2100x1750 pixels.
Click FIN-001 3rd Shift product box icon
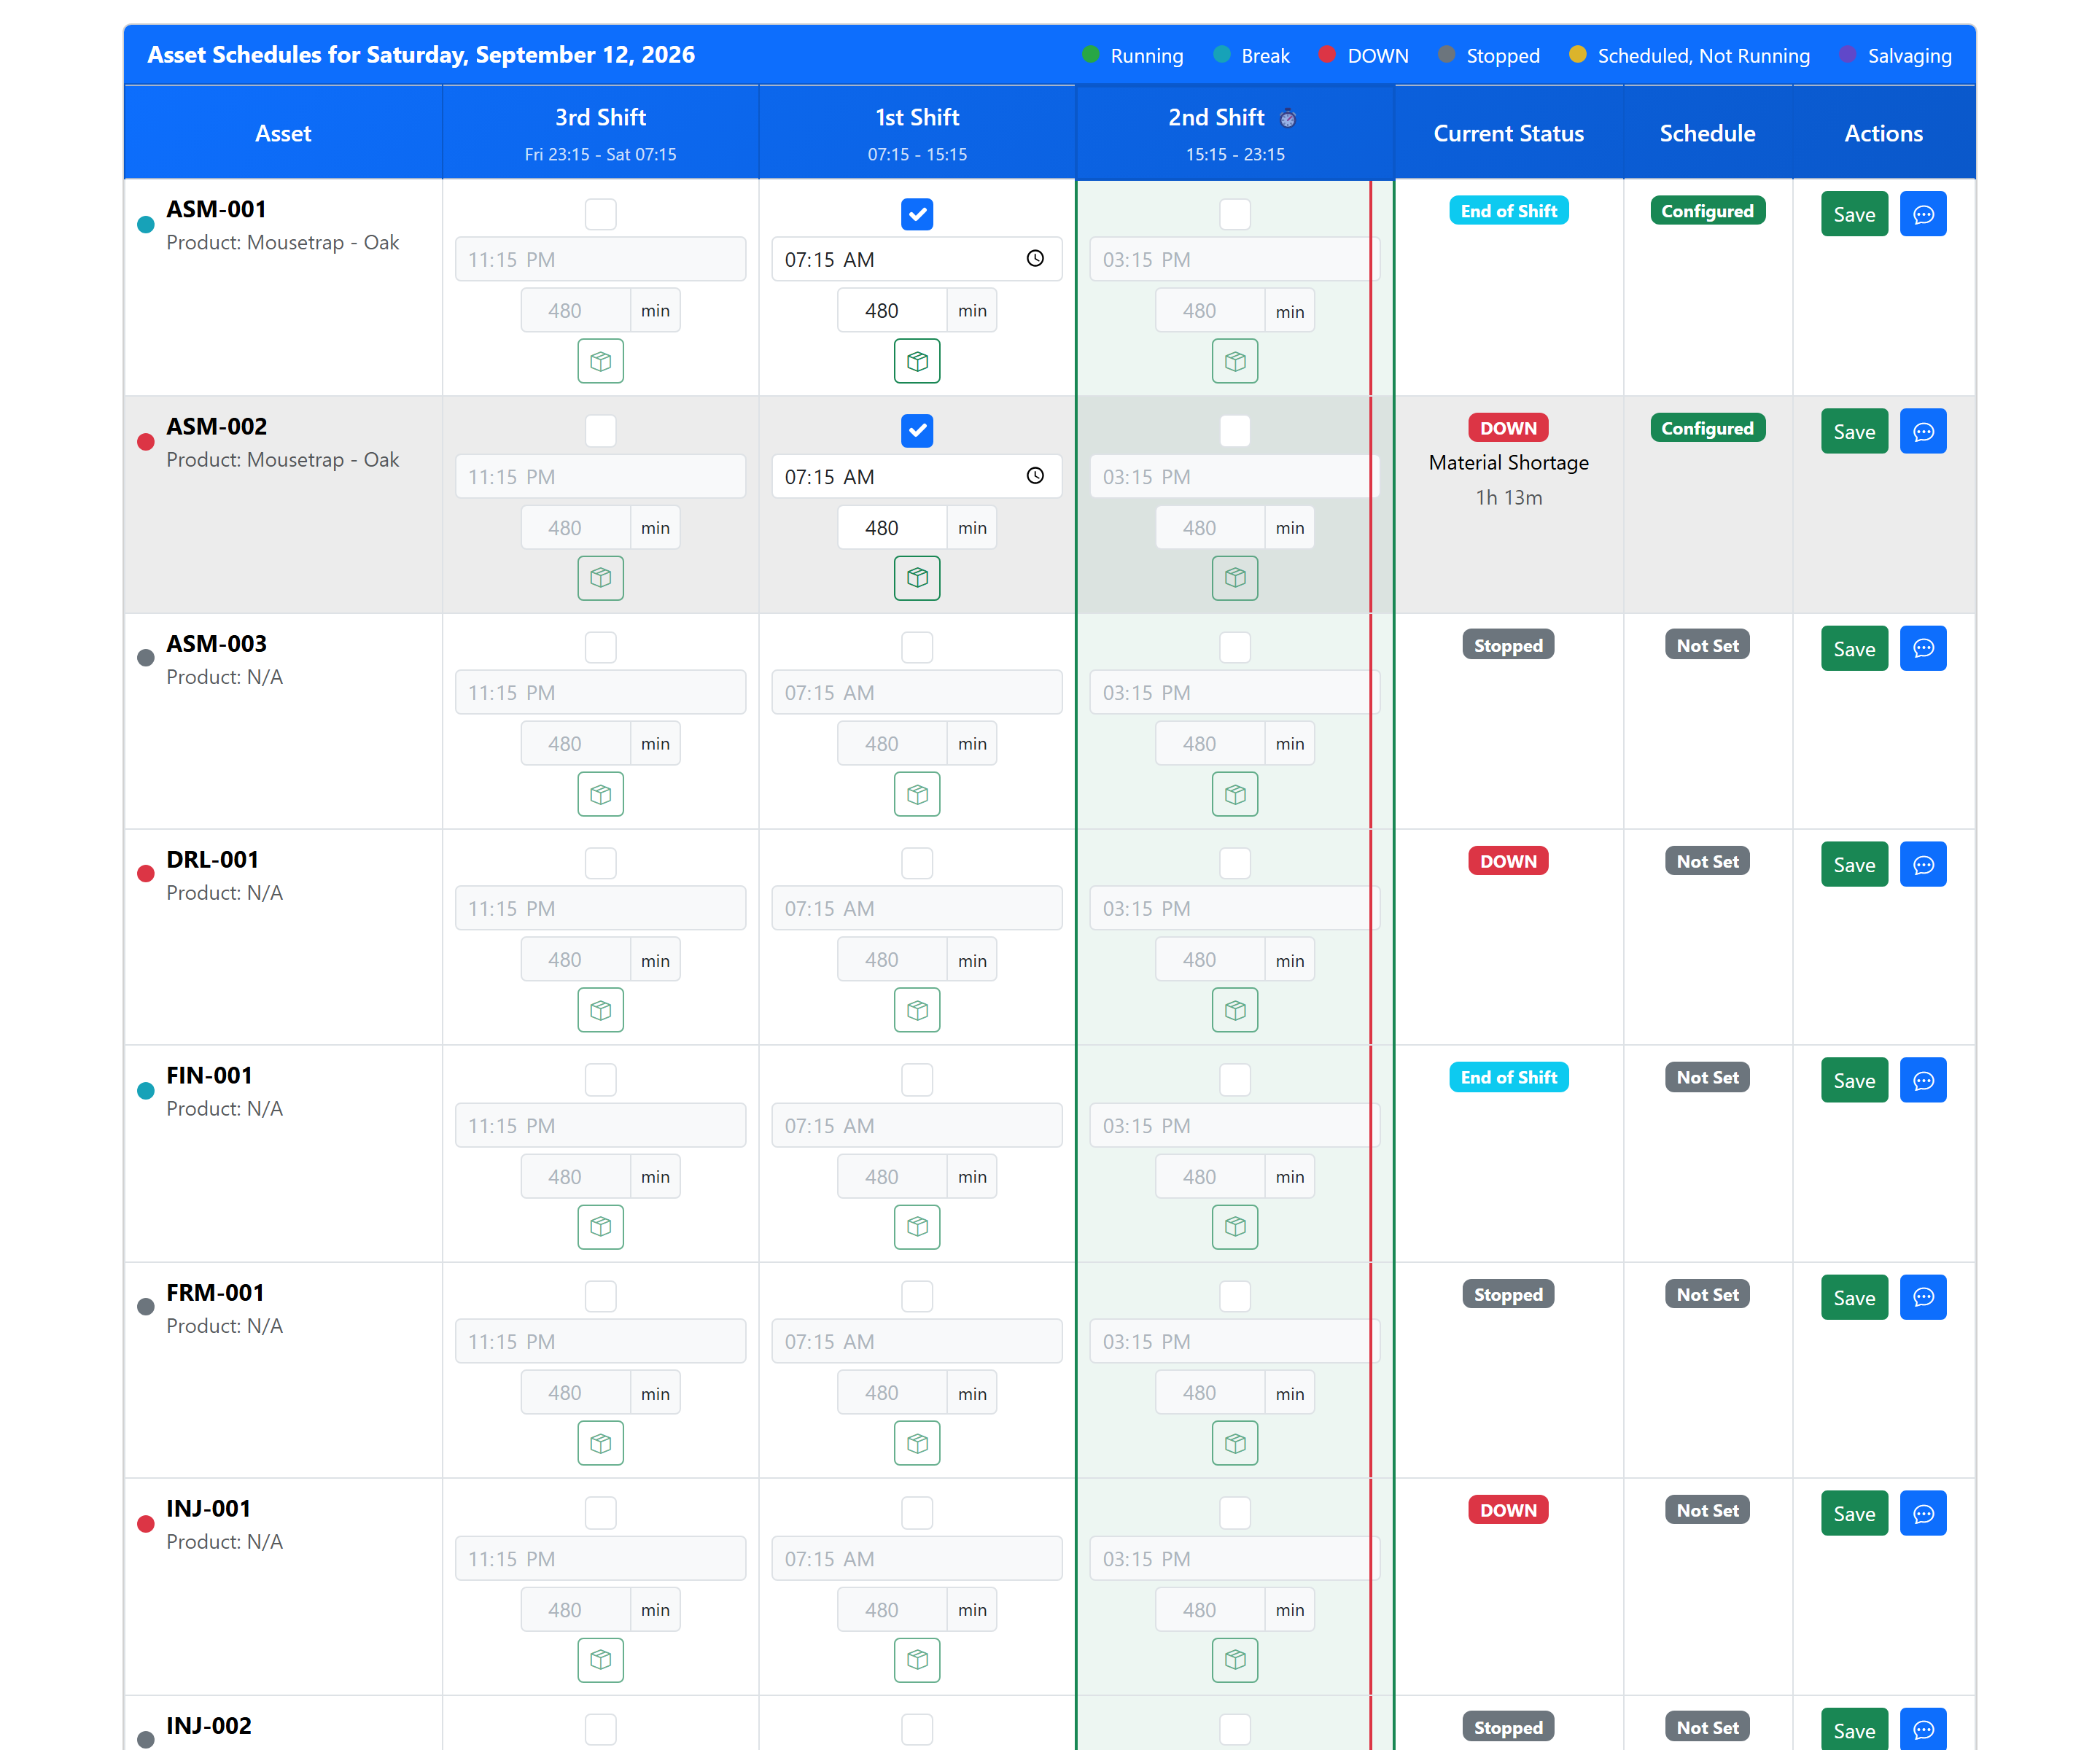coord(600,1227)
